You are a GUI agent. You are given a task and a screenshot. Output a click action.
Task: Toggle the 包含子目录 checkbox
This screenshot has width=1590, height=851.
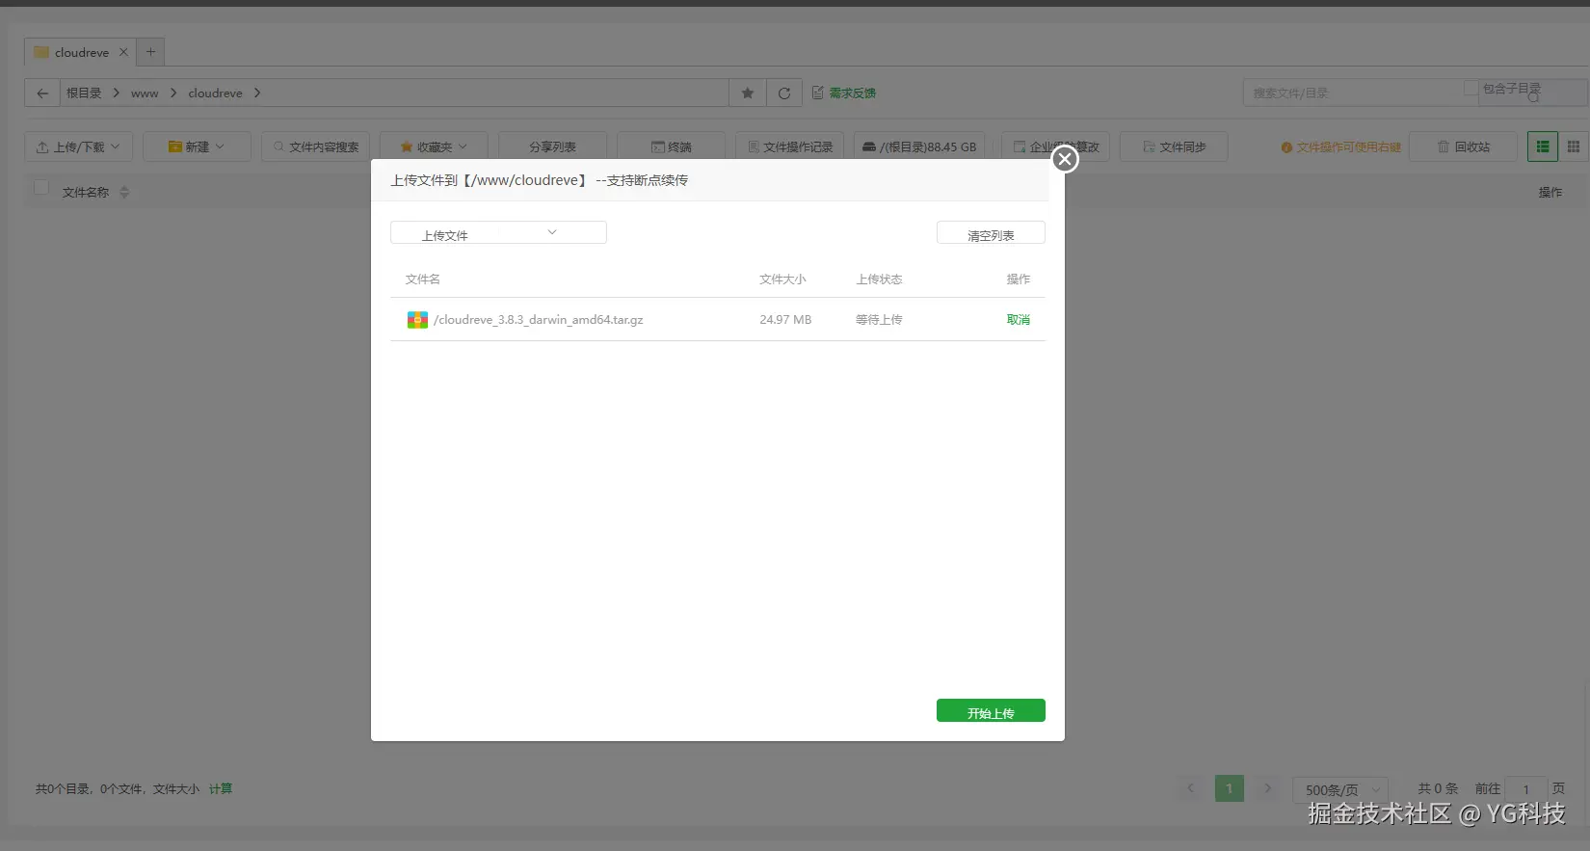[1471, 88]
